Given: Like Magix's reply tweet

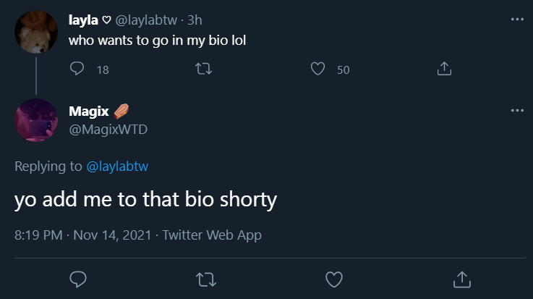Looking at the screenshot, I should coord(333,279).
